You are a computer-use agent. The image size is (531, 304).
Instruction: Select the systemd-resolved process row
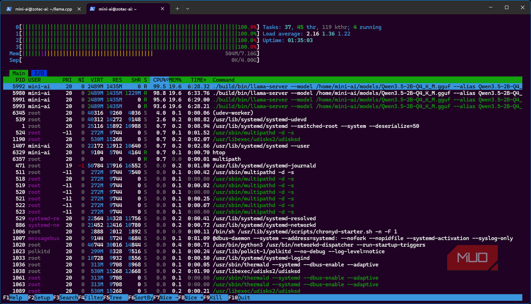click(262, 219)
